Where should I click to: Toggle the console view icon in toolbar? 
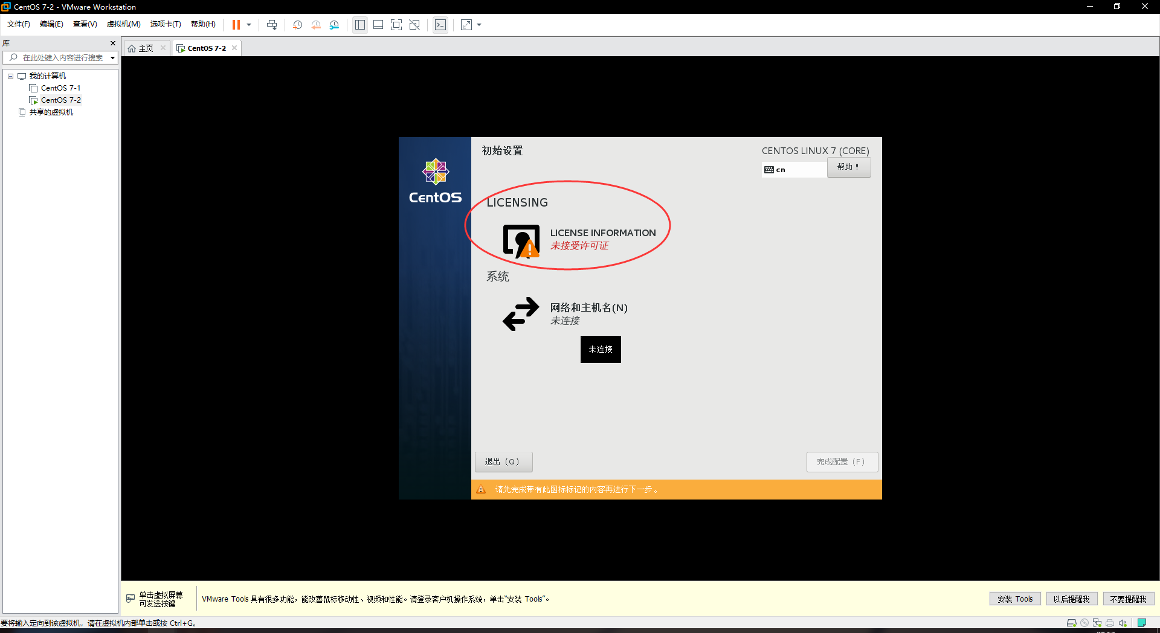[440, 25]
